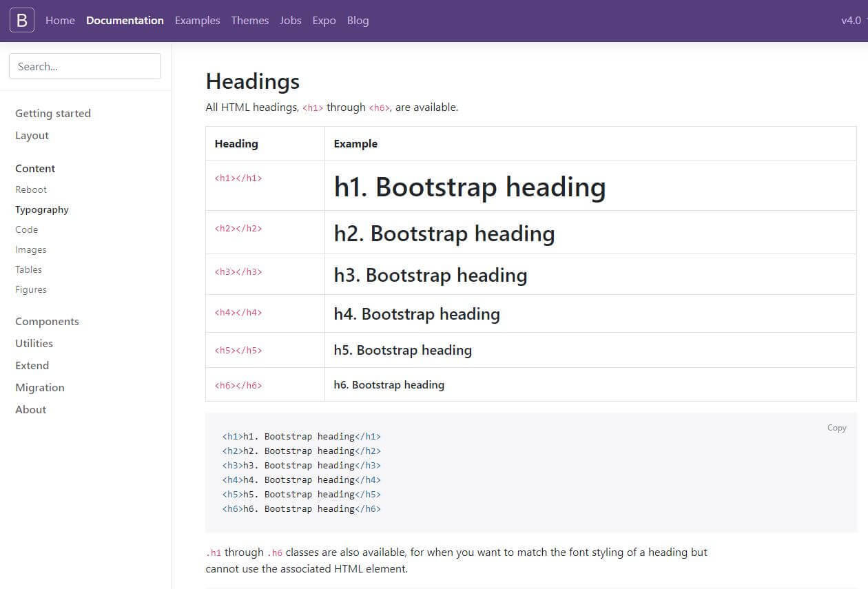The width and height of the screenshot is (868, 589).
Task: Copy the headings code snippet
Action: 836,428
